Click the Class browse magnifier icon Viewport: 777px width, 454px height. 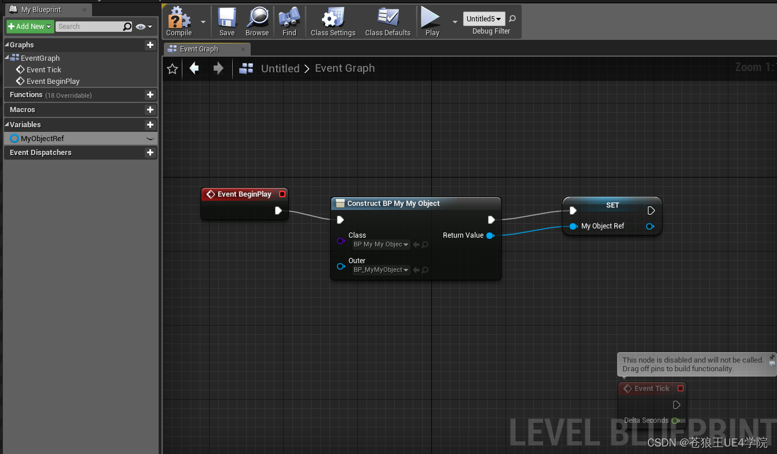tap(425, 245)
